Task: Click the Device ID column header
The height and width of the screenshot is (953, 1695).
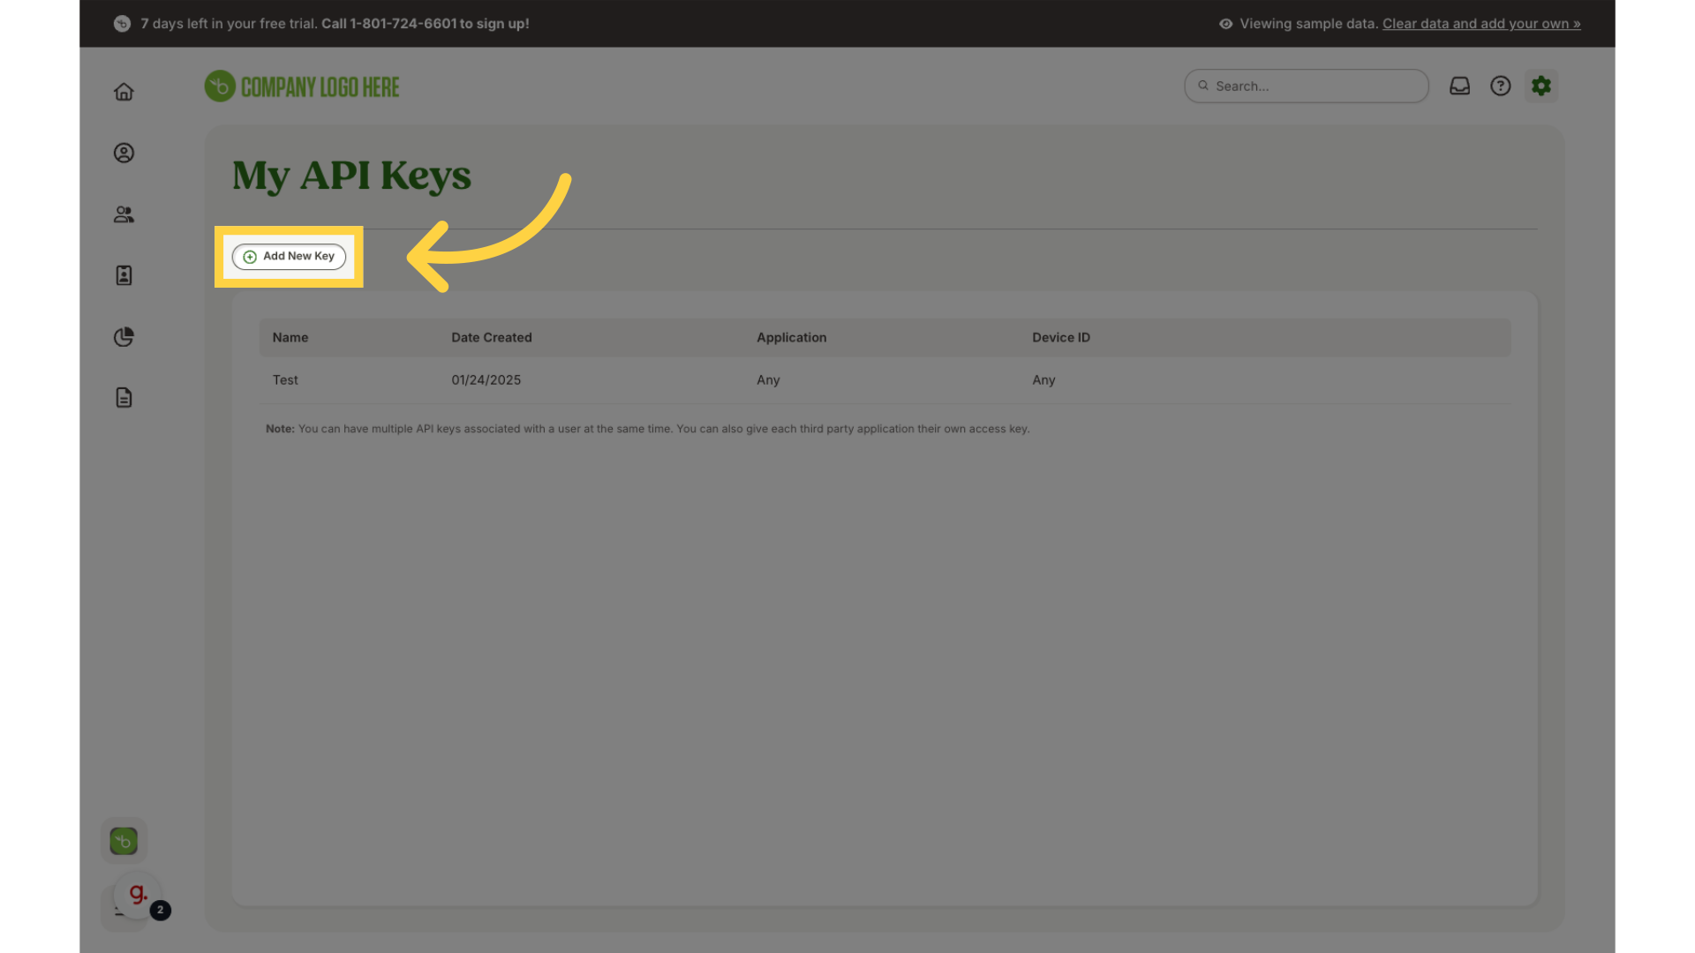Action: click(1061, 338)
